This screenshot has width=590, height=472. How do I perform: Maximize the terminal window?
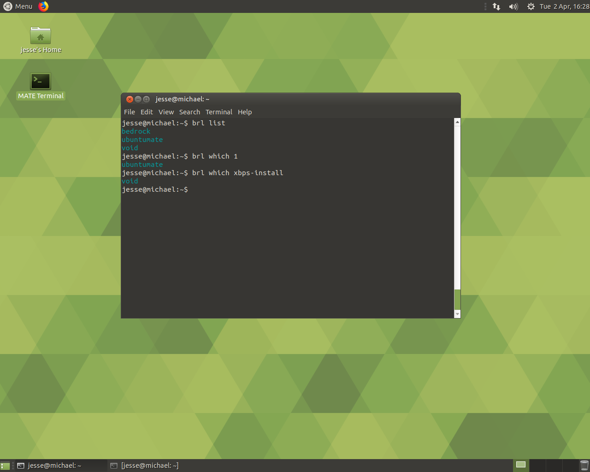(x=146, y=99)
